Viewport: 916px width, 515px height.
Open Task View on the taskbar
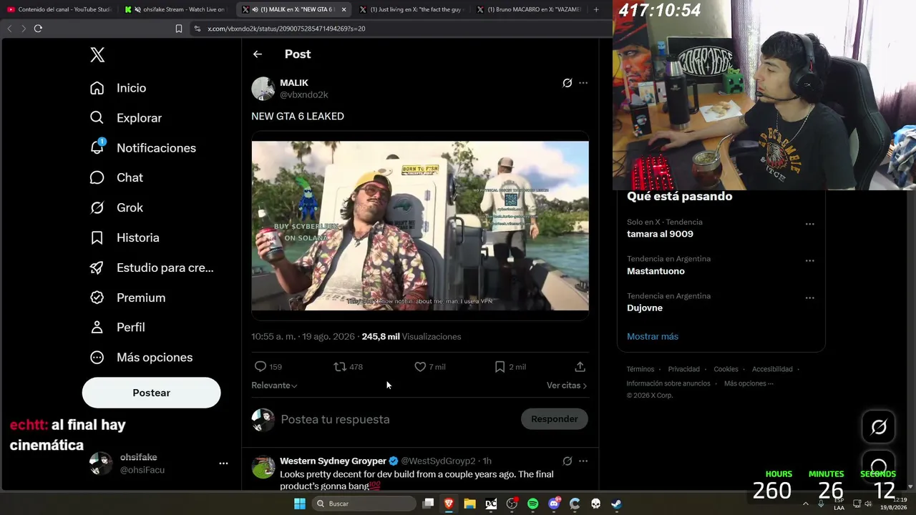(x=428, y=504)
